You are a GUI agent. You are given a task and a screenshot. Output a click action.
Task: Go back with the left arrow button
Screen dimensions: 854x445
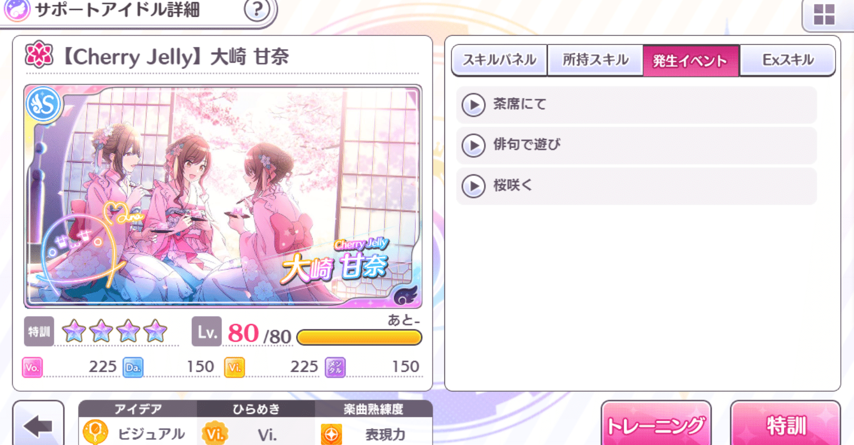pos(38,424)
